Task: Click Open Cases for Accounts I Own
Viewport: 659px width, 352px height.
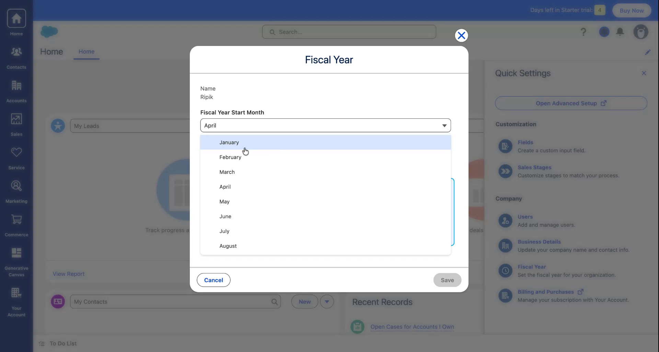Action: coord(412,327)
